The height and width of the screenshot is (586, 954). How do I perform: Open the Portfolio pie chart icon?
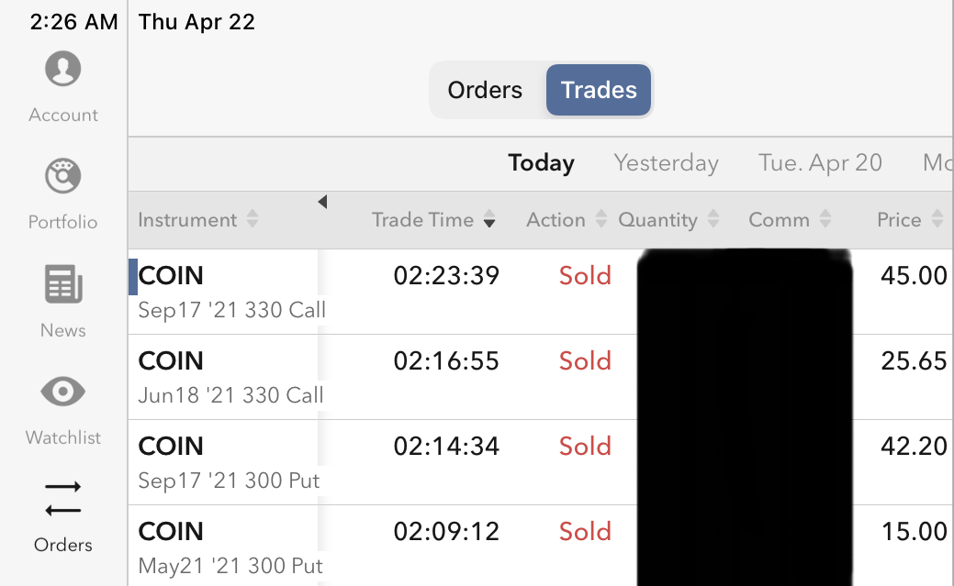coord(62,177)
